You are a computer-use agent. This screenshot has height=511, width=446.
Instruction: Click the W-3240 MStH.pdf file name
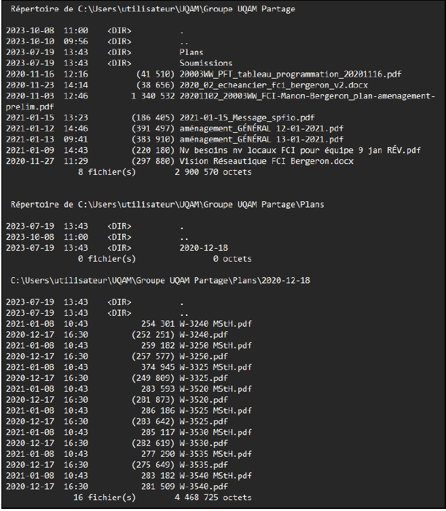215,324
